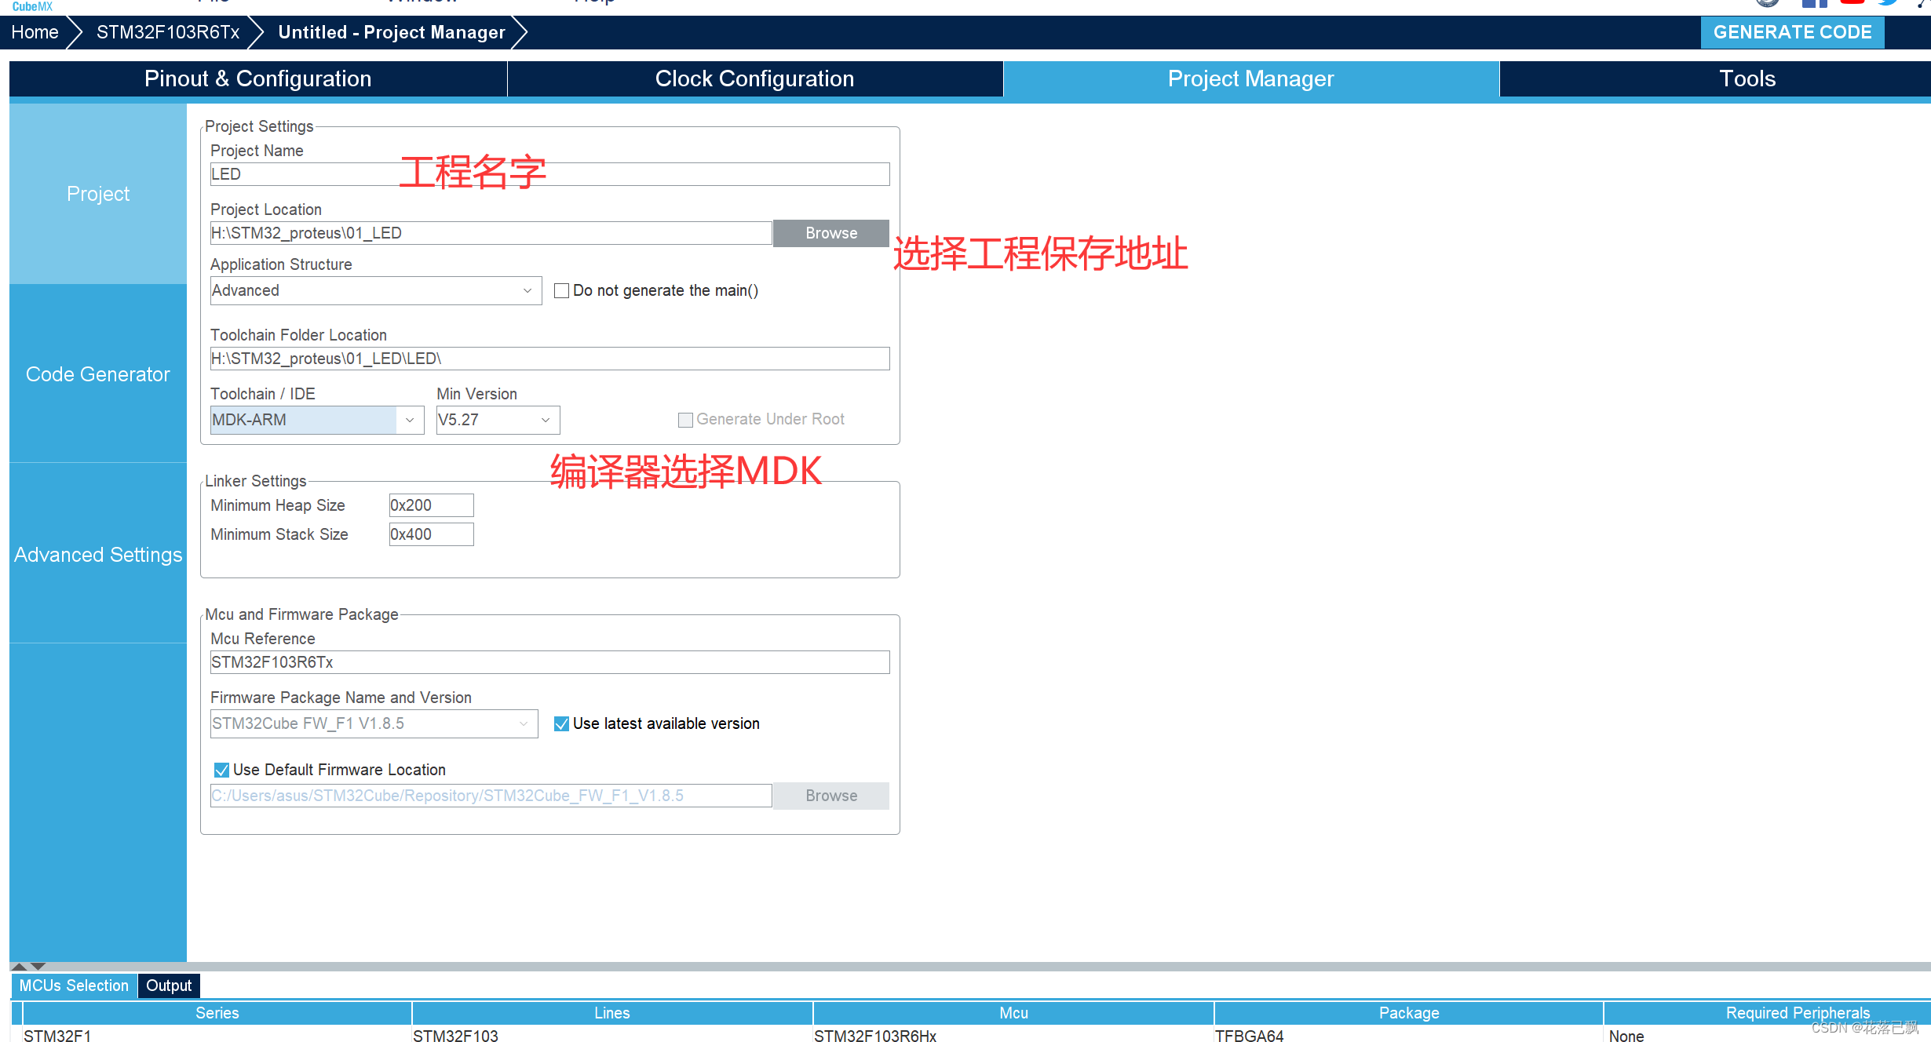Image resolution: width=1931 pixels, height=1042 pixels.
Task: Open the Toolchain / IDE dropdown showing MDK-ARM
Action: tap(317, 420)
